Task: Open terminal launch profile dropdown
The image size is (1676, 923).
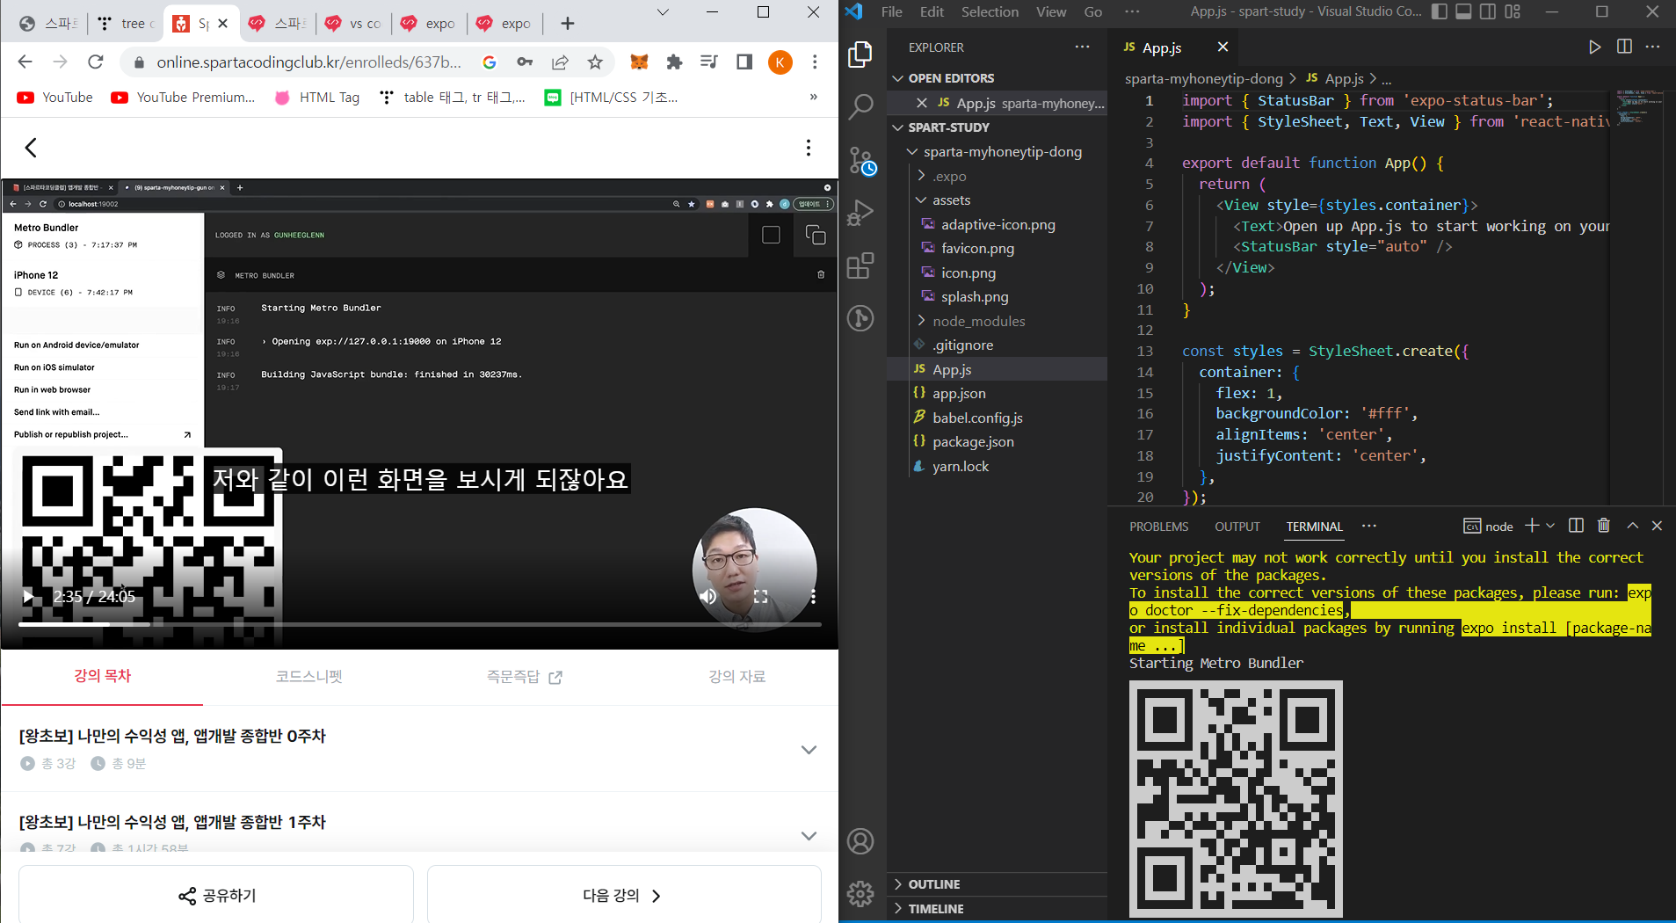Action: coord(1550,526)
